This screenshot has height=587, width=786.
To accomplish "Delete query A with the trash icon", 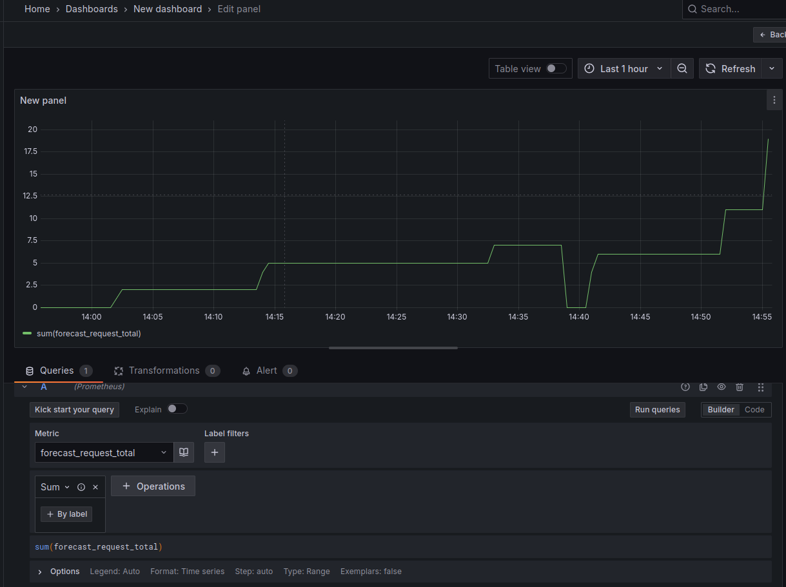I will click(x=740, y=387).
